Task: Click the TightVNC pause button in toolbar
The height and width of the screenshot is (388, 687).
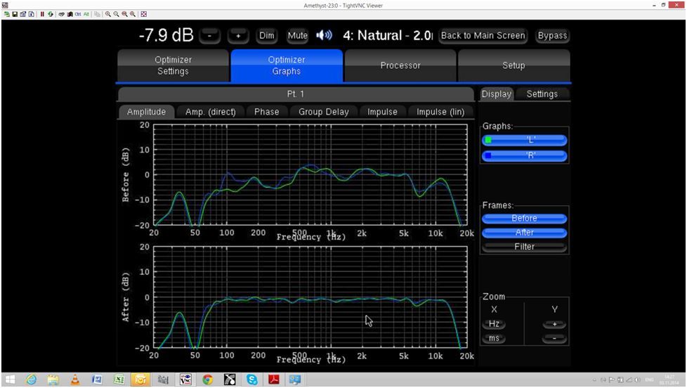Action: [x=42, y=14]
